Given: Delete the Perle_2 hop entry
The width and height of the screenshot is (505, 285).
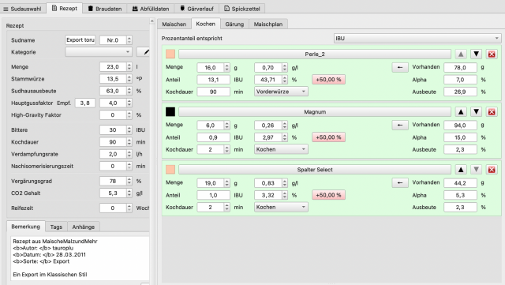Looking at the screenshot, I should tap(492, 54).
